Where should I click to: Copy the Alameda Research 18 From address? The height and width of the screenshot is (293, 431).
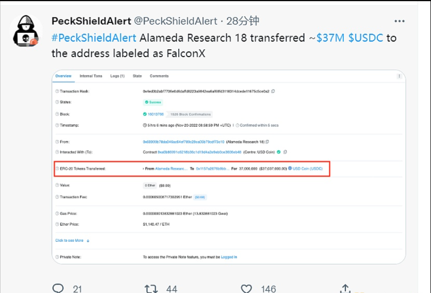point(267,142)
